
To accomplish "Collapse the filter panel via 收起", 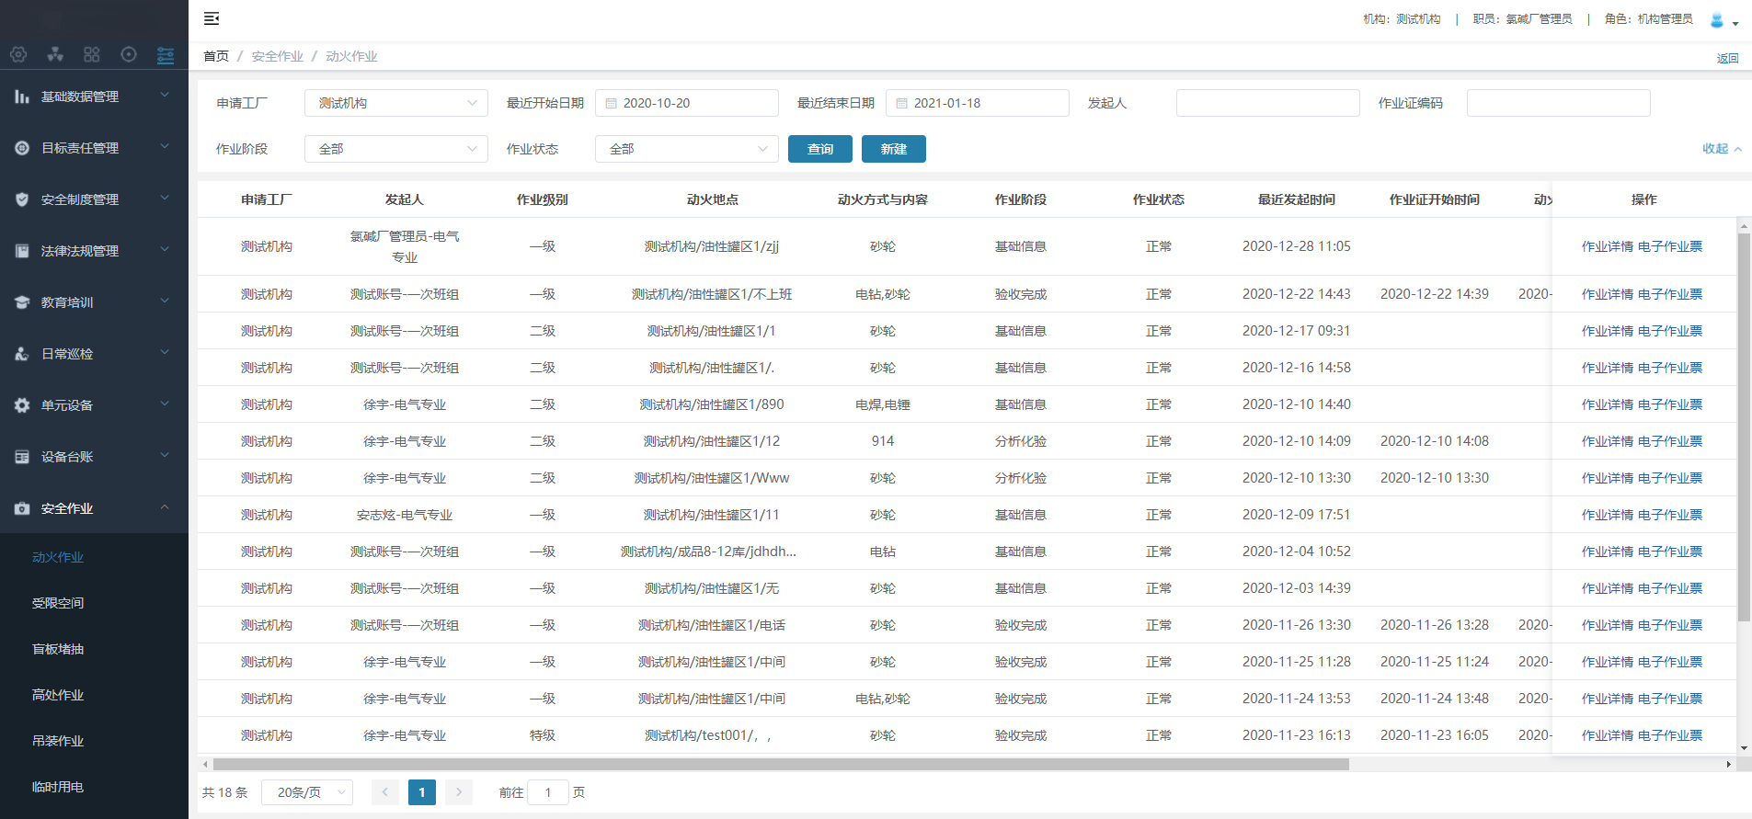I will click(1721, 149).
